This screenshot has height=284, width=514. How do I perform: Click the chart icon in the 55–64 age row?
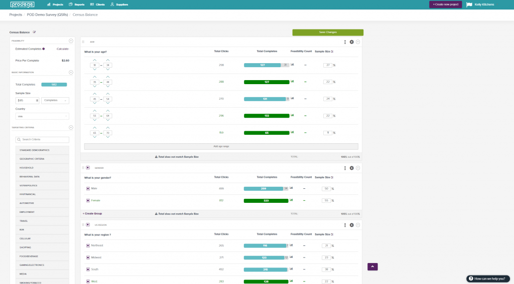[292, 115]
